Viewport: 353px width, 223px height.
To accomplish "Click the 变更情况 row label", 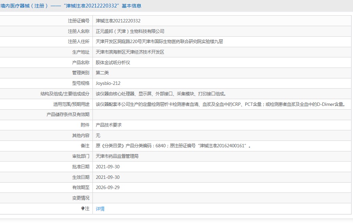I will point(81,198).
